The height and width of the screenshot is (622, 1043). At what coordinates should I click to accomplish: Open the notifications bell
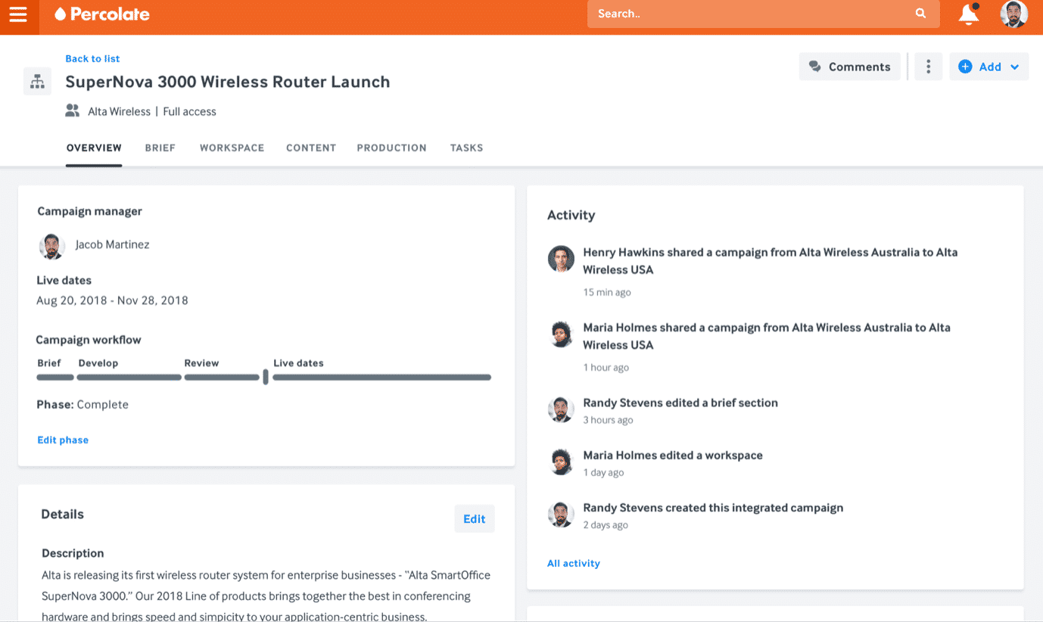point(969,14)
